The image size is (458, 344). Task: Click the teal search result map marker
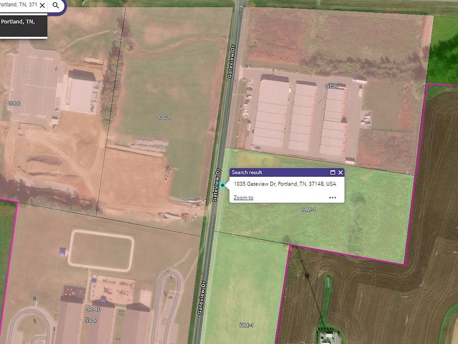pyautogui.click(x=223, y=185)
